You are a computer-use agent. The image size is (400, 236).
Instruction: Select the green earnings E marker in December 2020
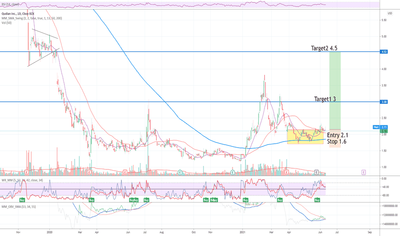[233, 172]
